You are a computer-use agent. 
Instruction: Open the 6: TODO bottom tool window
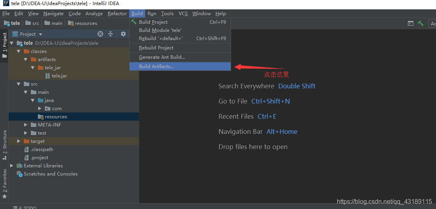(x=25, y=207)
